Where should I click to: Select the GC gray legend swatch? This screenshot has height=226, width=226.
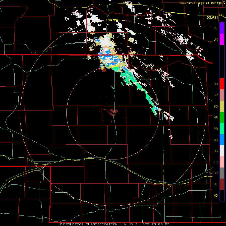[x=222, y=173]
